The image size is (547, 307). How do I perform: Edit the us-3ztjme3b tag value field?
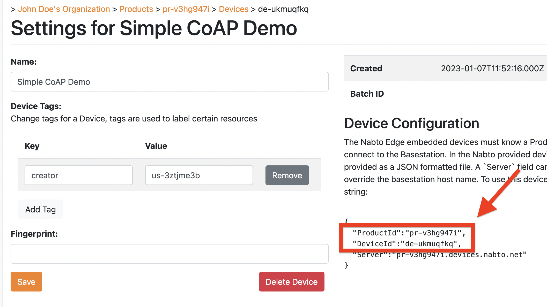(199, 175)
